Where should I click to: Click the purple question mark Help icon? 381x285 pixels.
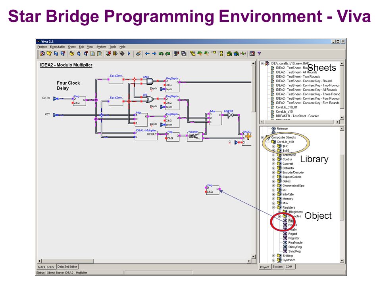click(x=259, y=53)
